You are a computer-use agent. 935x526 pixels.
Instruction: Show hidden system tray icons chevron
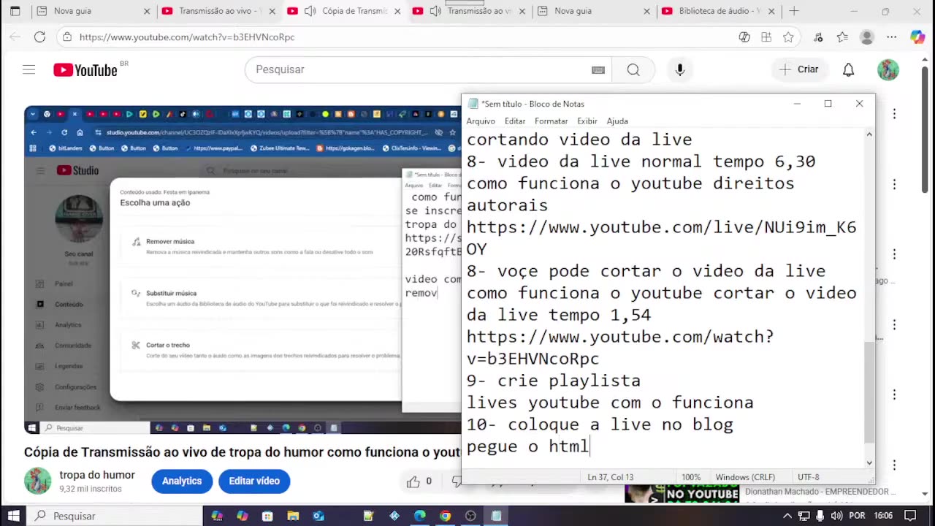pyautogui.click(x=787, y=516)
